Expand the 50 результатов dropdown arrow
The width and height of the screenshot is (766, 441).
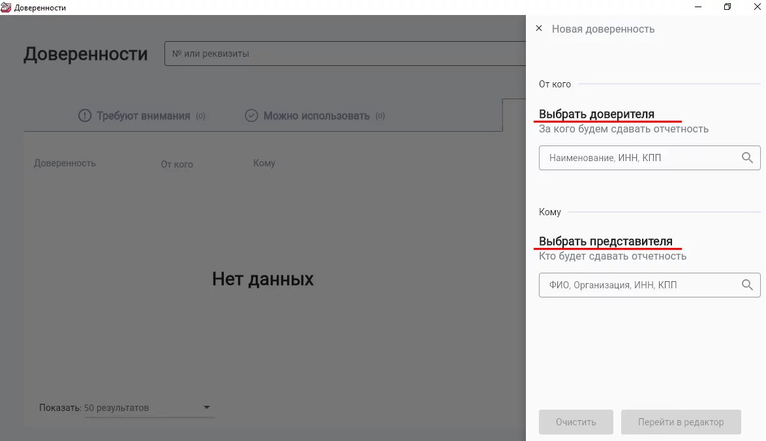tap(207, 408)
